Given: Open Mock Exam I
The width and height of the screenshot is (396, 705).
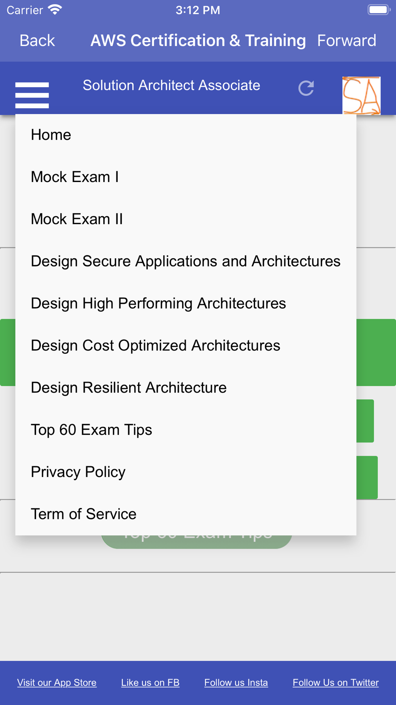Looking at the screenshot, I should point(75,177).
